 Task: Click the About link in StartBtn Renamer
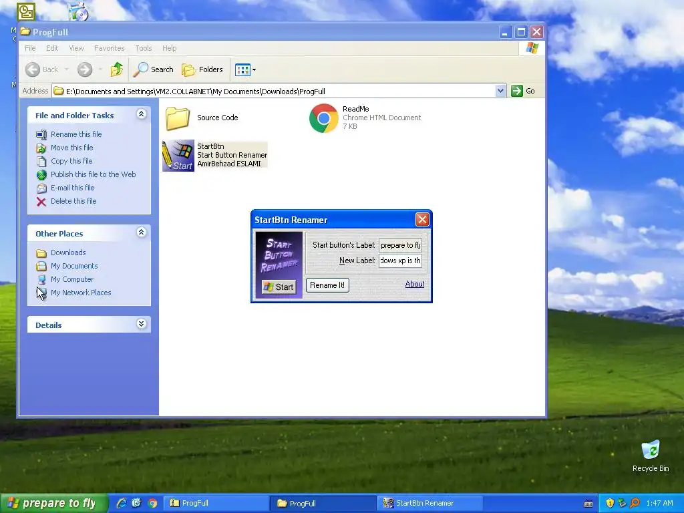414,284
